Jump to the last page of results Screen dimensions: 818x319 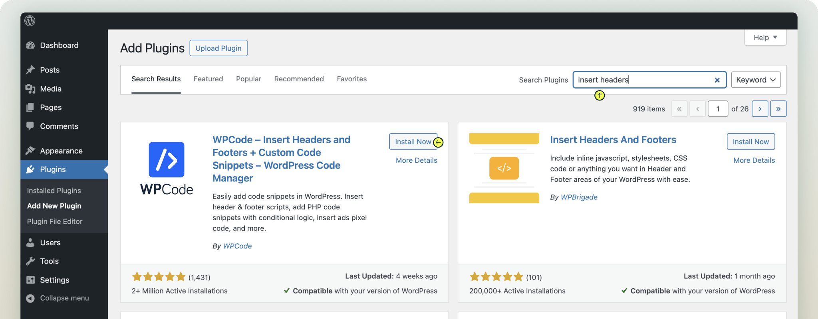[x=778, y=109]
